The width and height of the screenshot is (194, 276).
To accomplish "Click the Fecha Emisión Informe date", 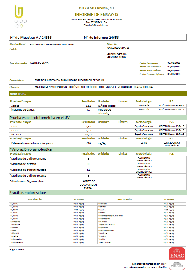I will coord(174,74).
